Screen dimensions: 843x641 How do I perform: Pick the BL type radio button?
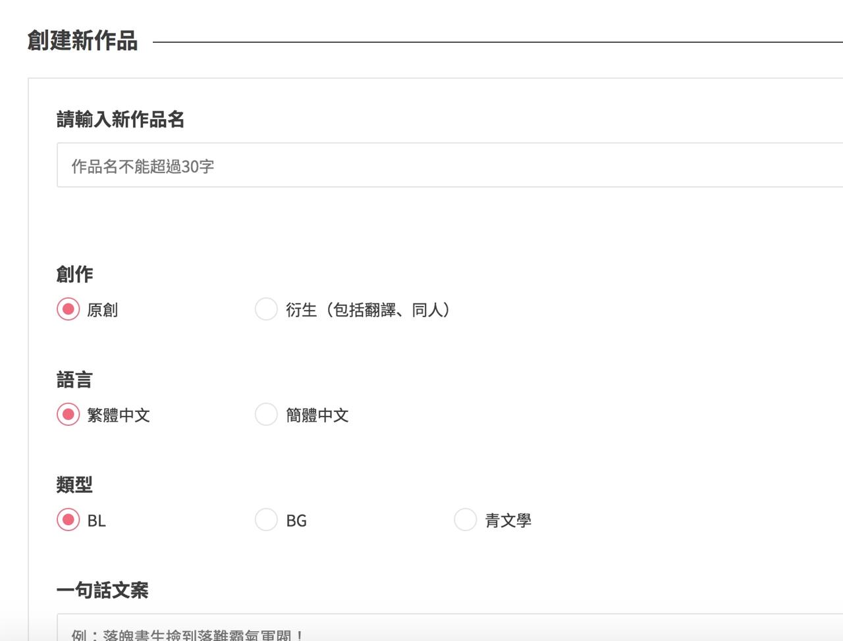click(68, 519)
